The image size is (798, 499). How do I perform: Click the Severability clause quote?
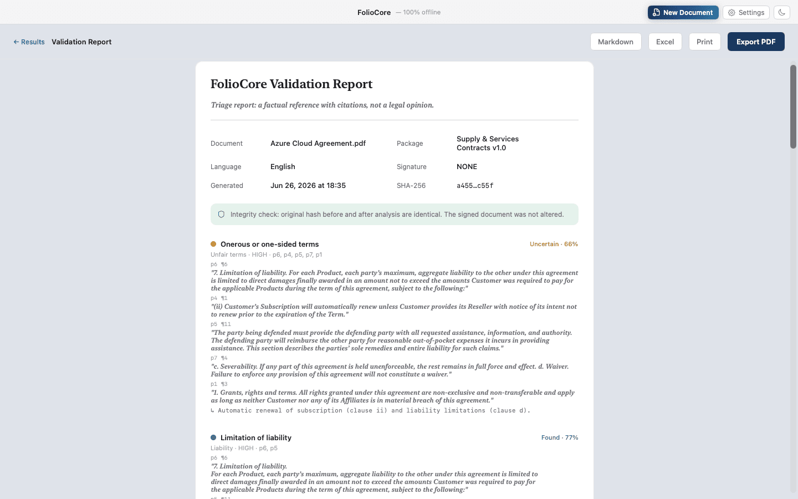(390, 370)
